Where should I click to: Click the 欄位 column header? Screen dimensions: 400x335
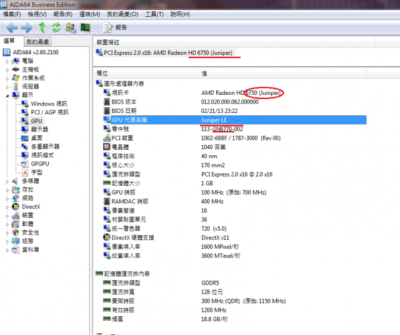coord(146,74)
